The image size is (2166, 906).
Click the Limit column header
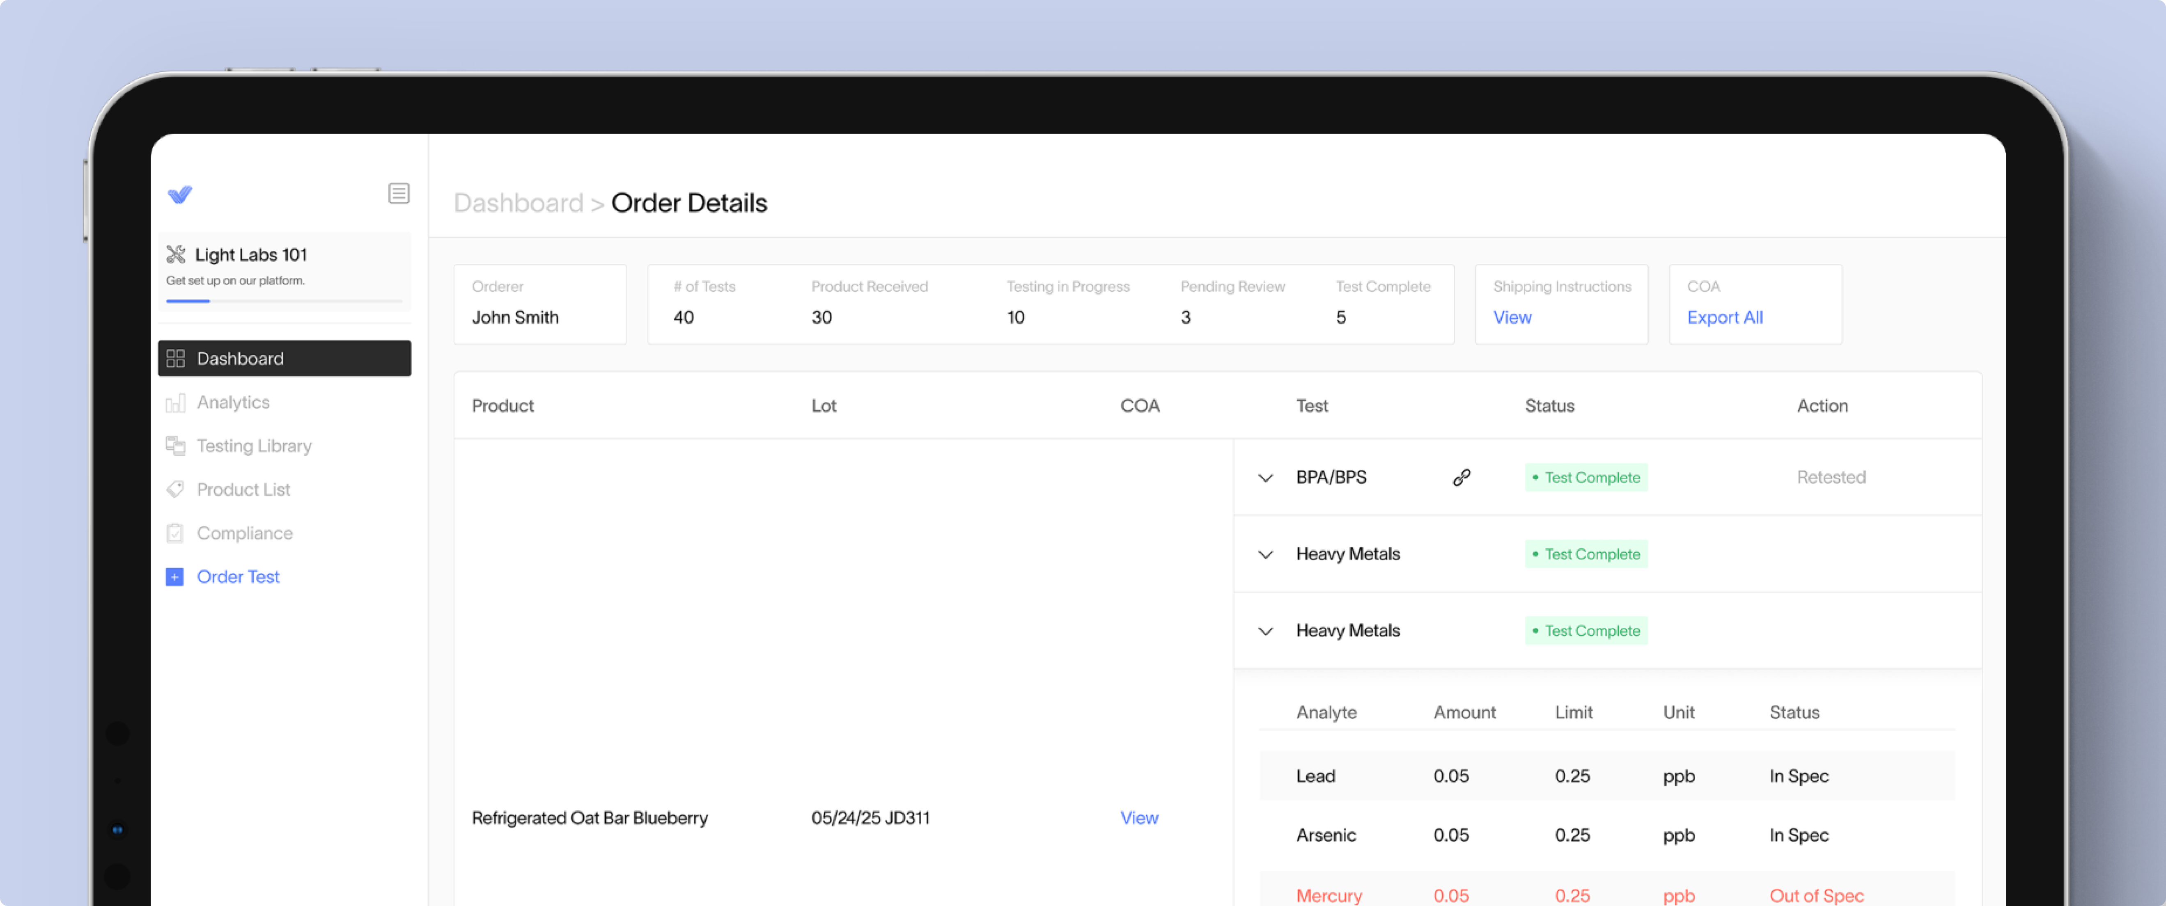(x=1573, y=713)
